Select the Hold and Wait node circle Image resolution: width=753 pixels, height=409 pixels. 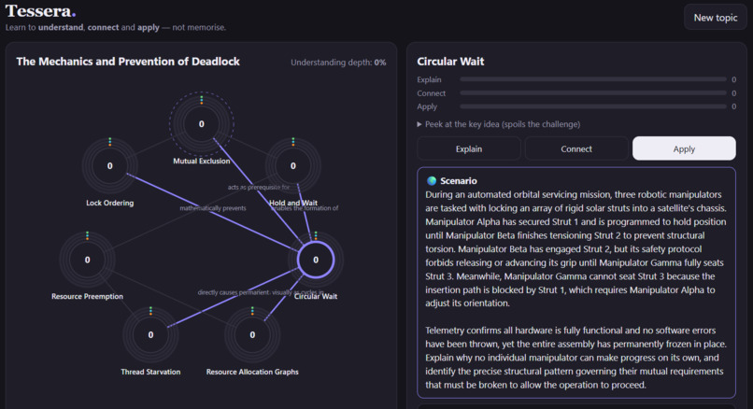293,165
